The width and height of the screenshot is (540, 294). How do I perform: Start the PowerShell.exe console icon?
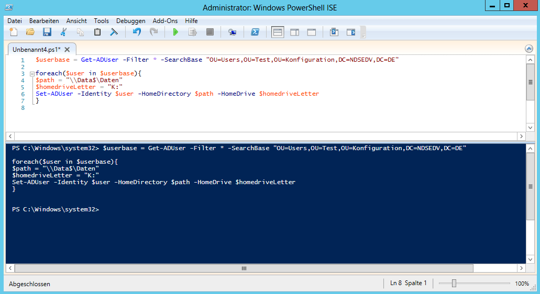click(x=255, y=32)
